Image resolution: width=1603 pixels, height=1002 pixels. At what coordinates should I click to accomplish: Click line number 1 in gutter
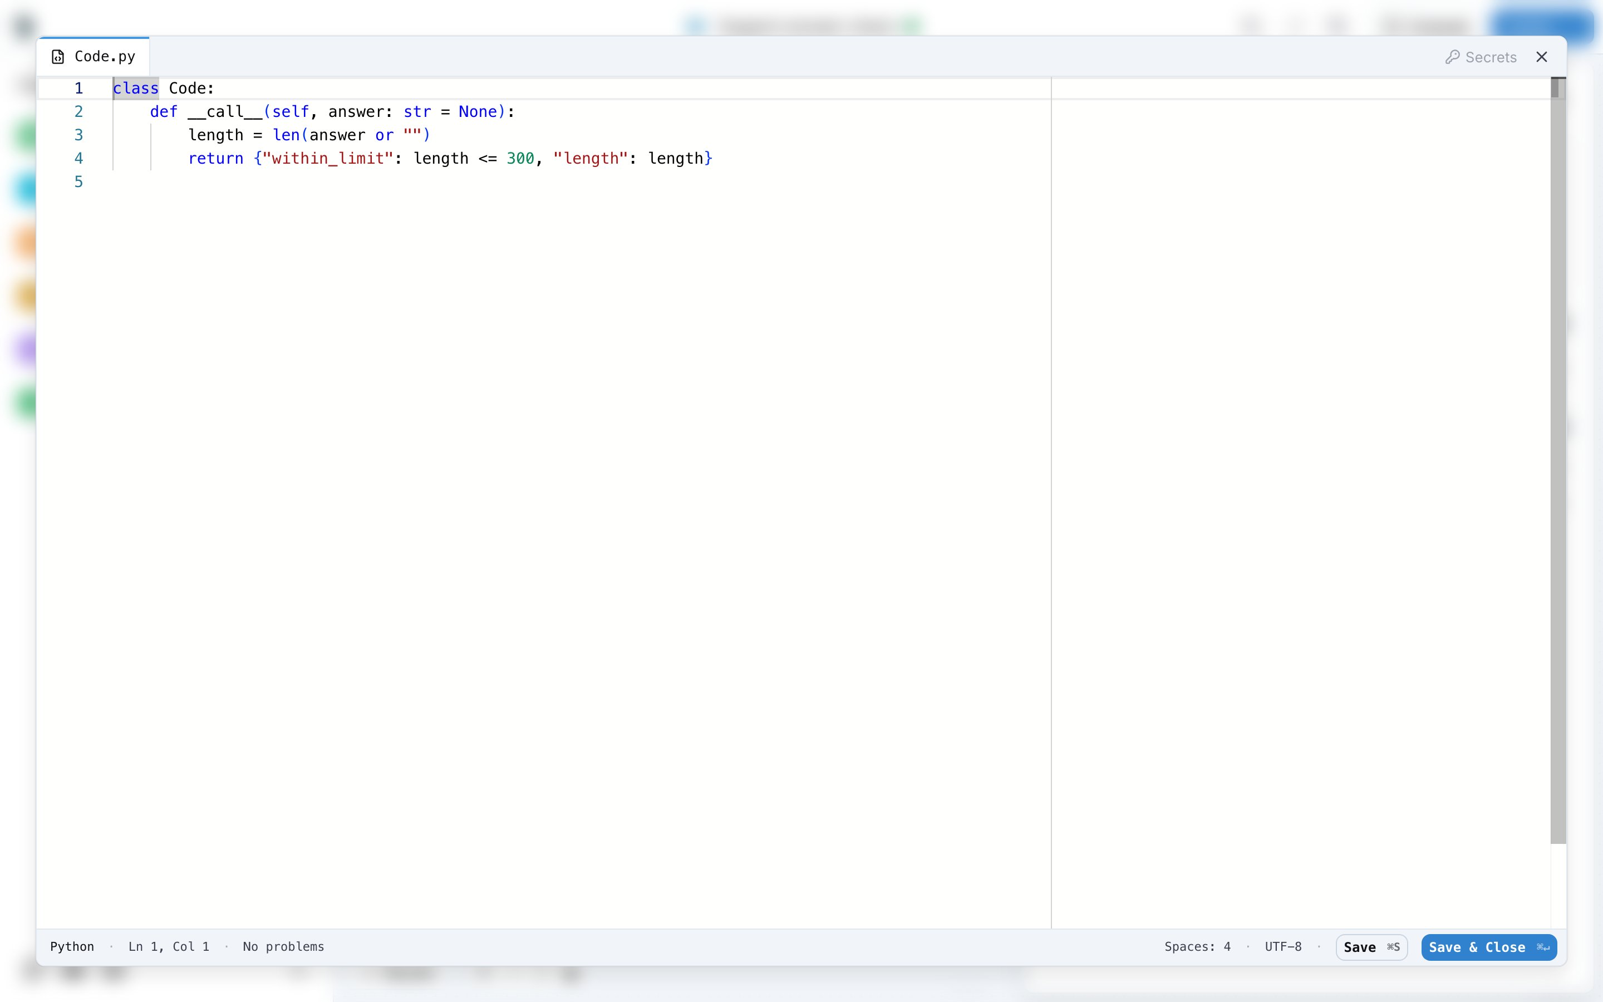[x=79, y=88]
